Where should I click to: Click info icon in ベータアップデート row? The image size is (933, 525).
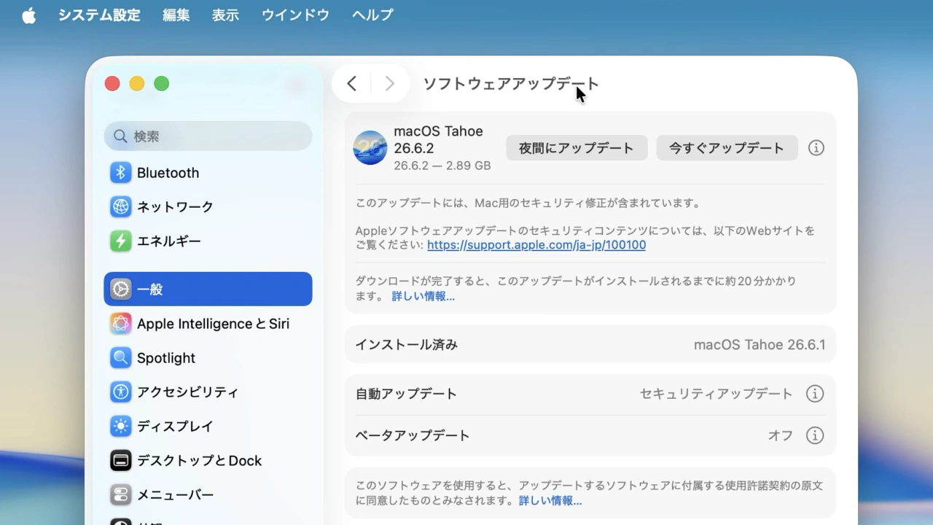pos(815,435)
